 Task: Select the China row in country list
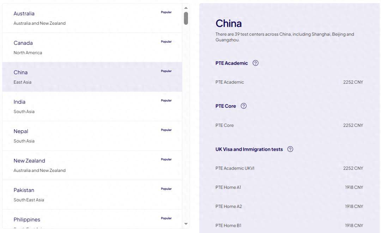tap(92, 77)
